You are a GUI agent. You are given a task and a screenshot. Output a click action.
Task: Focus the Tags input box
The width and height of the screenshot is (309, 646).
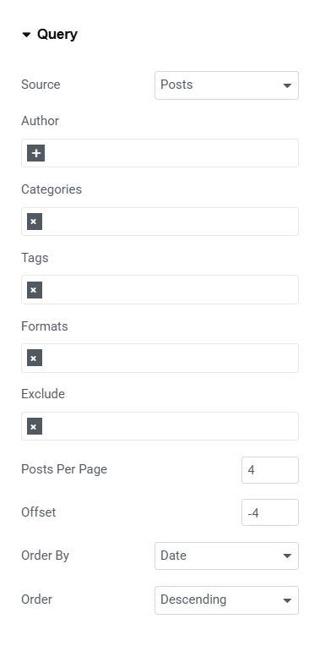[171, 290]
